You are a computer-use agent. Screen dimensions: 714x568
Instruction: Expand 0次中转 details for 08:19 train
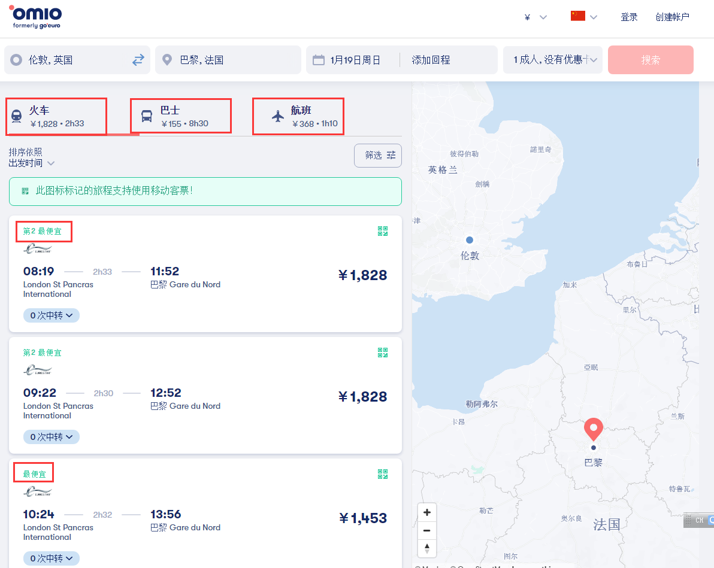point(52,315)
